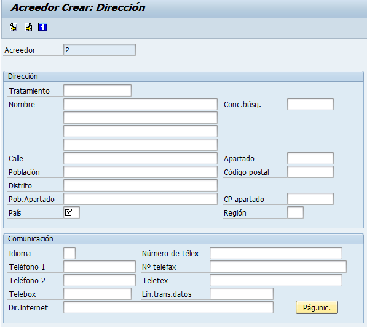Select the Acreedor number field
367x327 pixels.
click(x=100, y=50)
